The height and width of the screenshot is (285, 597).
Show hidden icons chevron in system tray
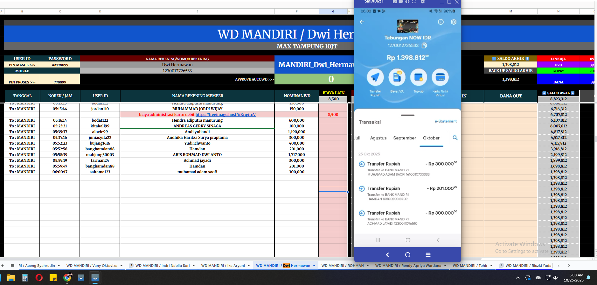click(x=517, y=278)
